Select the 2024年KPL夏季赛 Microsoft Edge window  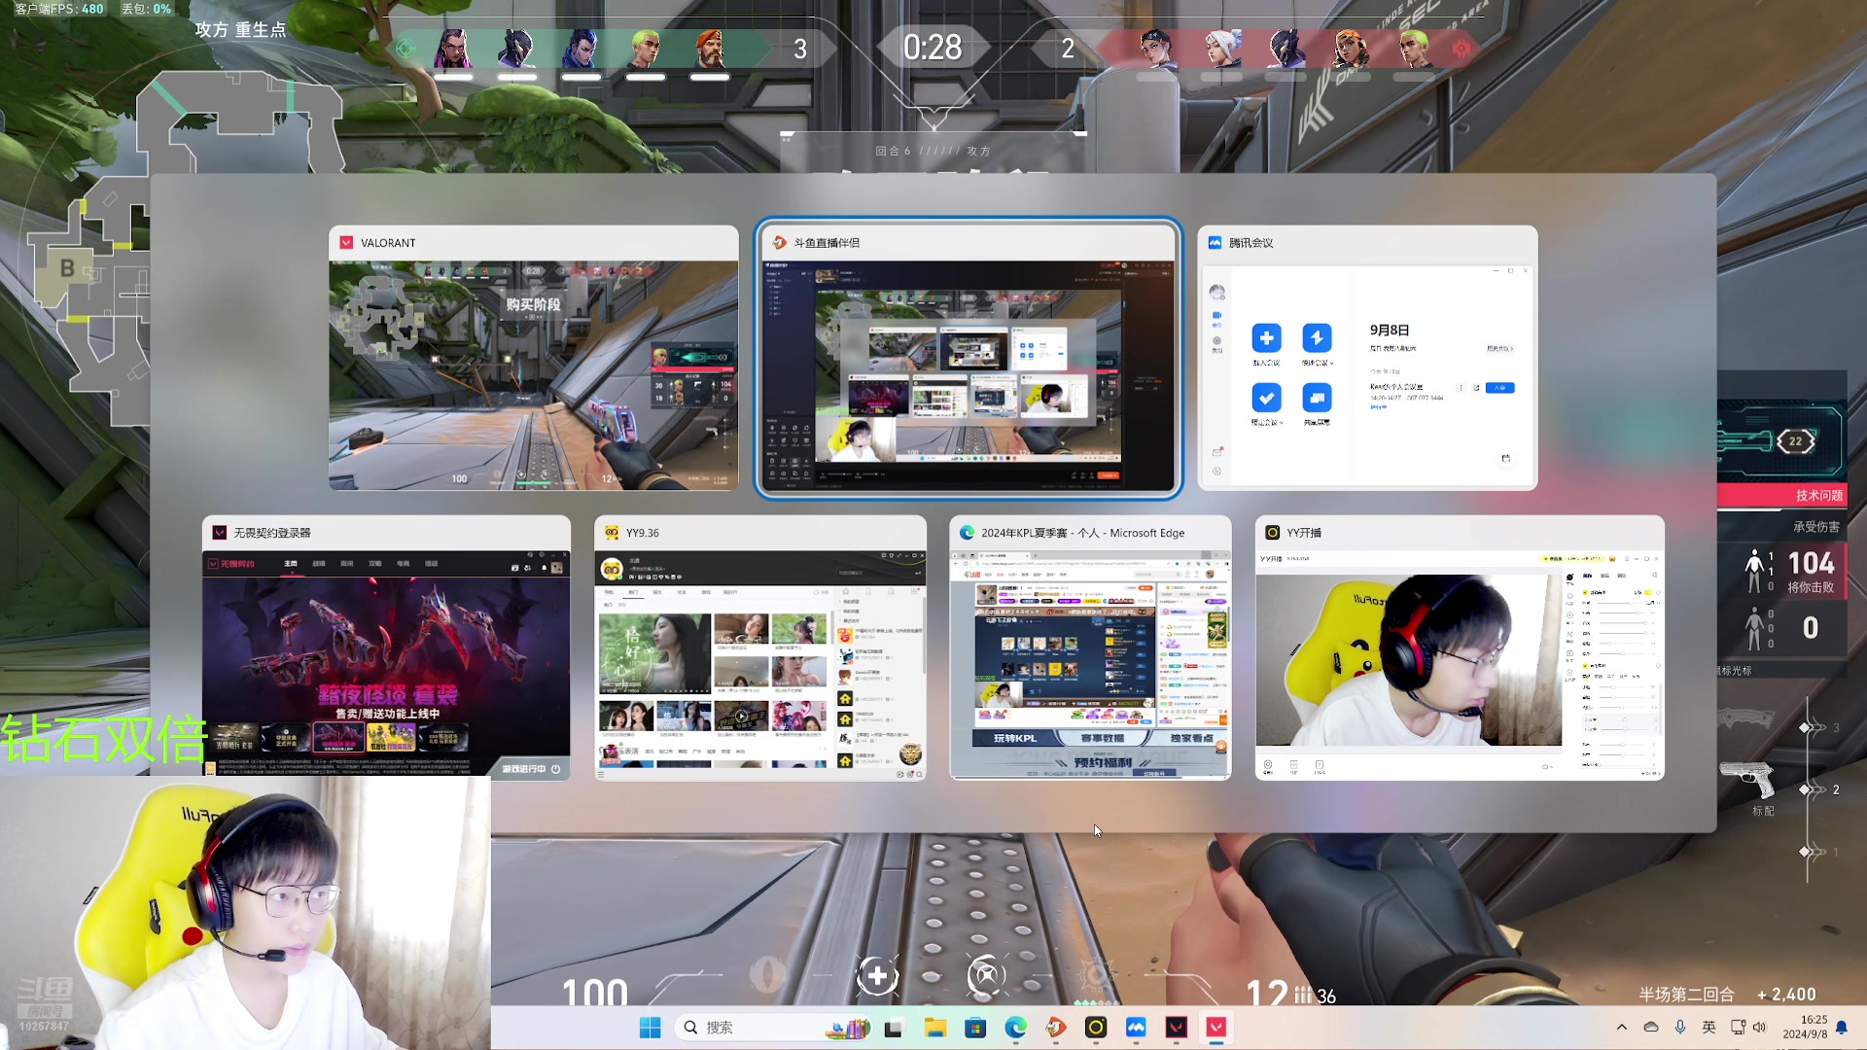click(x=1090, y=647)
